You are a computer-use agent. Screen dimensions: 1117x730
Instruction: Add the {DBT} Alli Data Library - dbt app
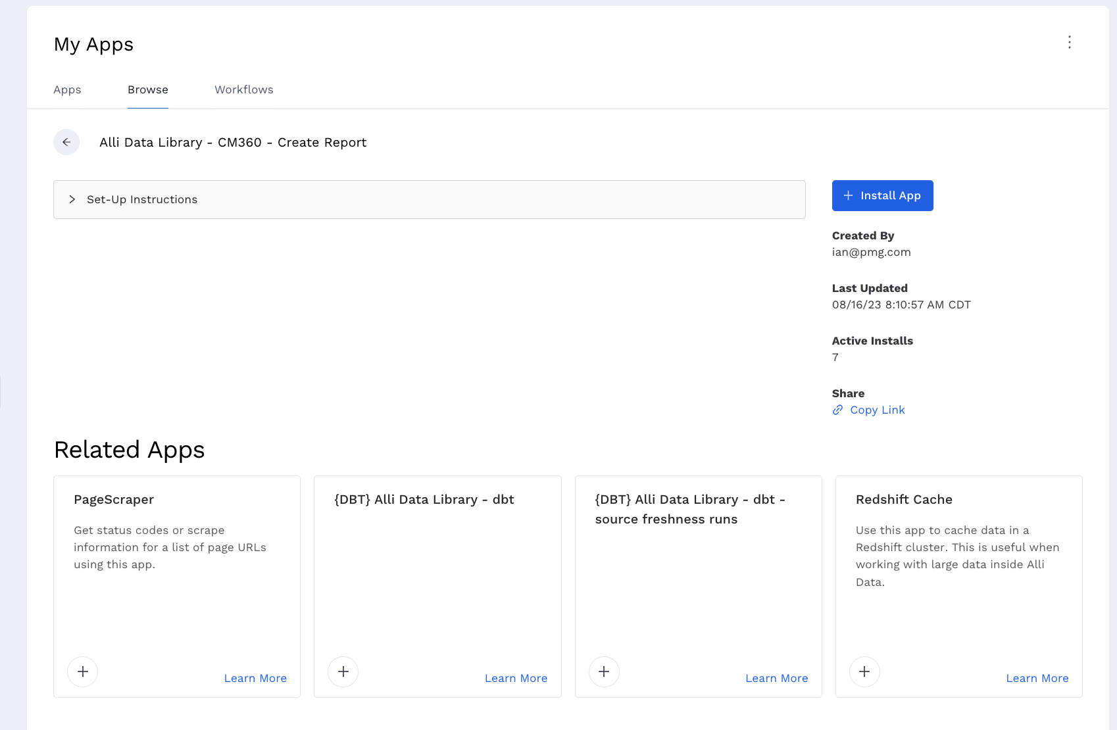click(343, 671)
